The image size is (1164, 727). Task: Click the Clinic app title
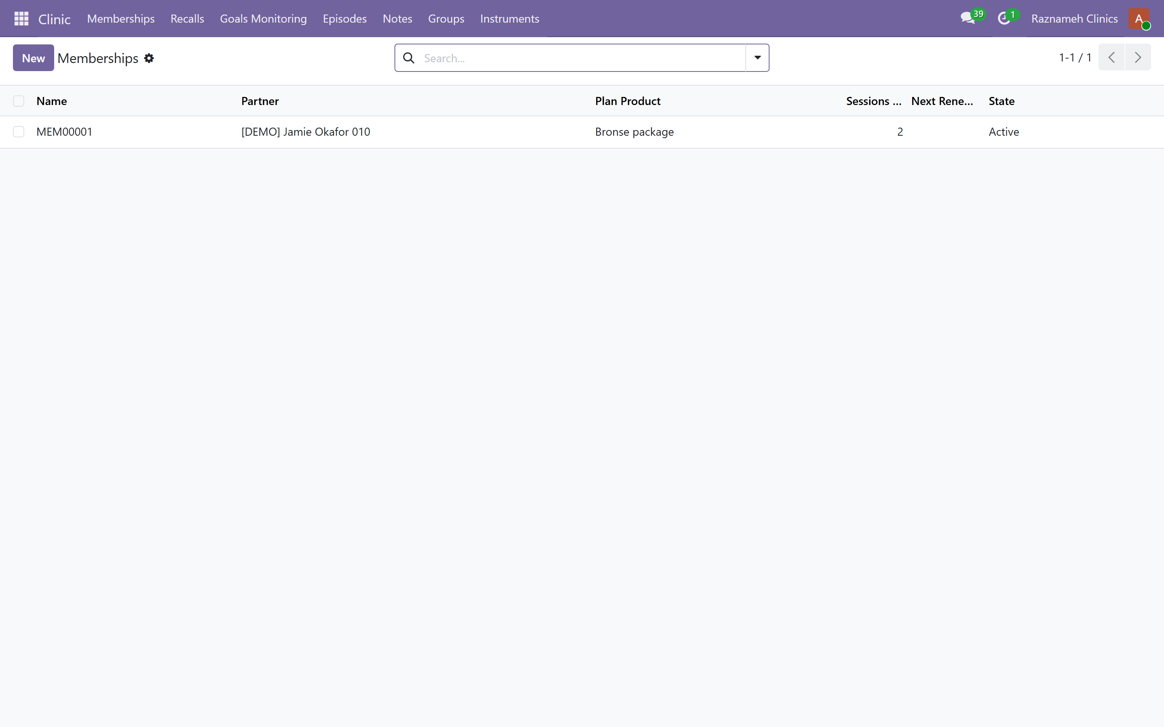54,19
